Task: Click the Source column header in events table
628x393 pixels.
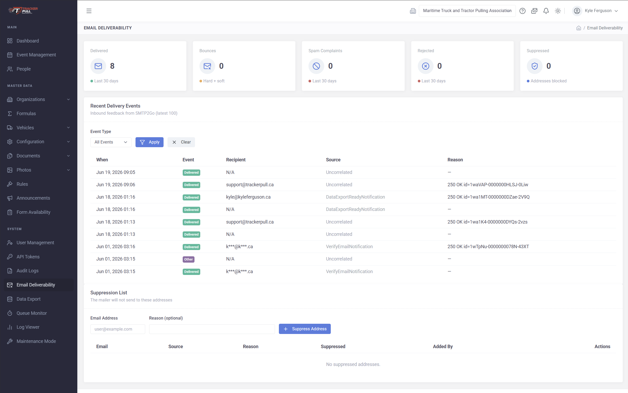Action: (333, 160)
